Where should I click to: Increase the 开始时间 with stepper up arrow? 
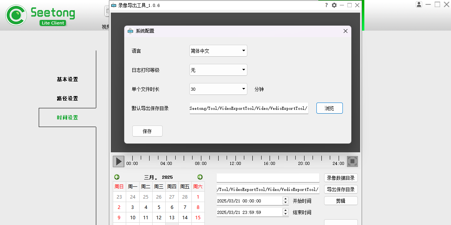(285, 199)
